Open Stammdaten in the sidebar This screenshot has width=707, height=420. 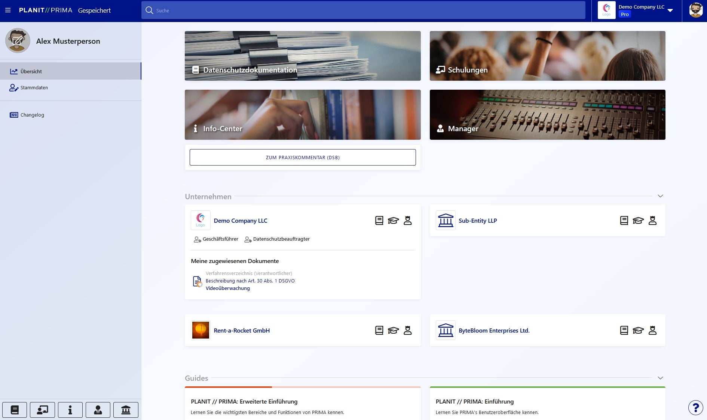pos(70,88)
